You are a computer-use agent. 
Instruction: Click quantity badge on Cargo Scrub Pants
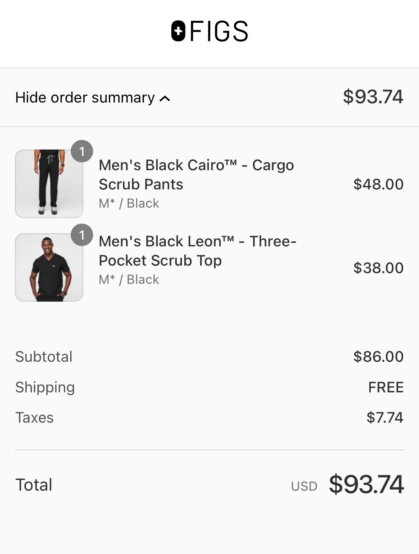(82, 151)
